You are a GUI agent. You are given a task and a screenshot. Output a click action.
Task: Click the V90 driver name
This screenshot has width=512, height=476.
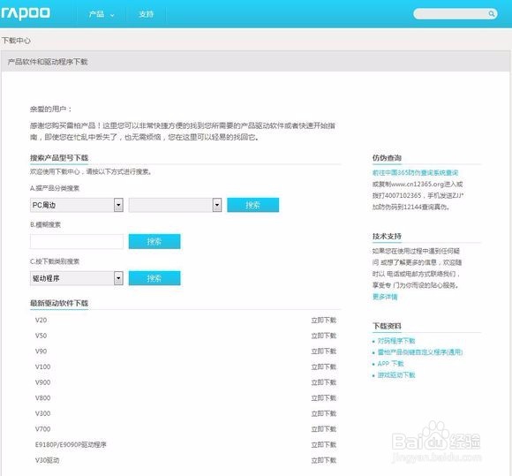click(x=41, y=351)
